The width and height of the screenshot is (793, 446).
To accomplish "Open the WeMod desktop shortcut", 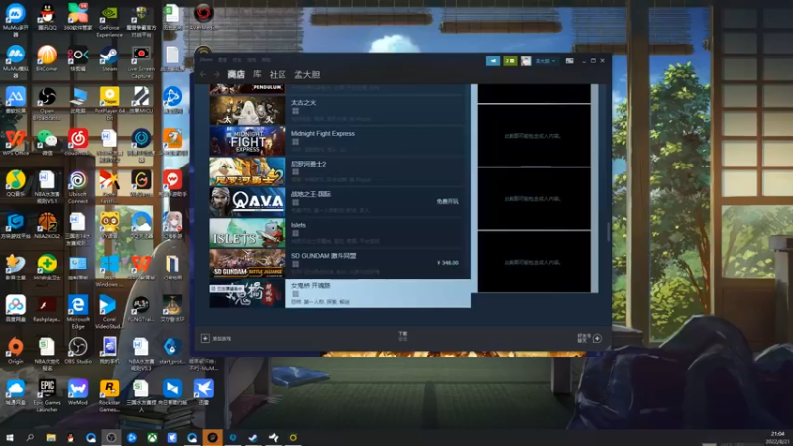I will pyautogui.click(x=78, y=392).
